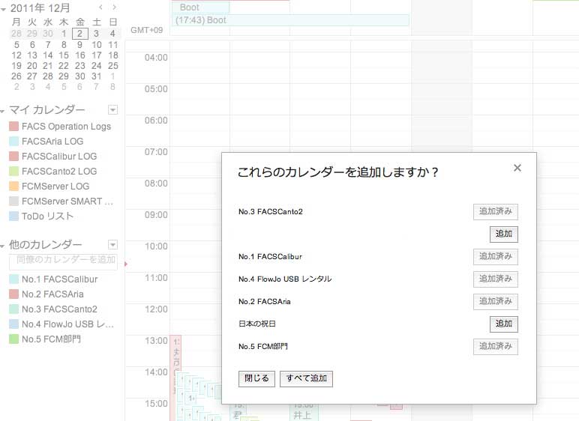Select December 15 in mini calendar
The image size is (579, 421).
click(64, 55)
